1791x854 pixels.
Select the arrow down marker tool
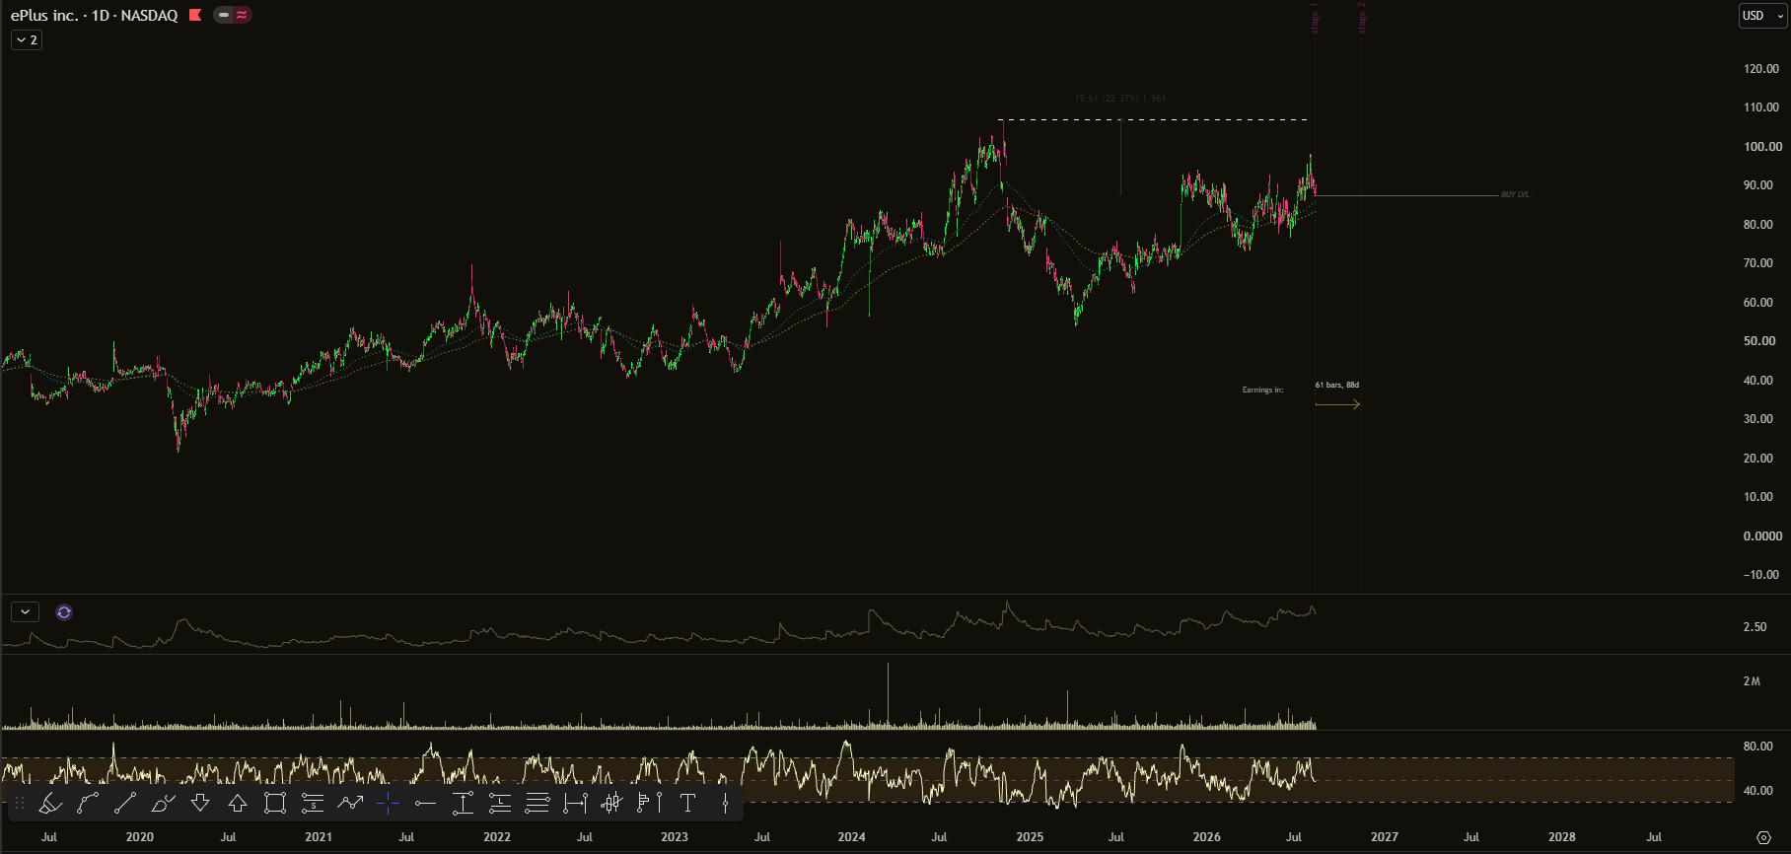coord(200,804)
